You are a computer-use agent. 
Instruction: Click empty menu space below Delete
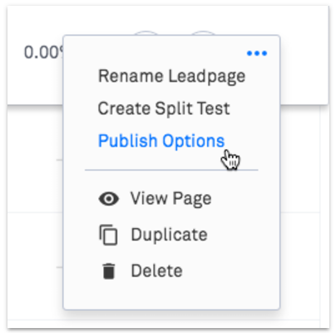pyautogui.click(x=171, y=294)
